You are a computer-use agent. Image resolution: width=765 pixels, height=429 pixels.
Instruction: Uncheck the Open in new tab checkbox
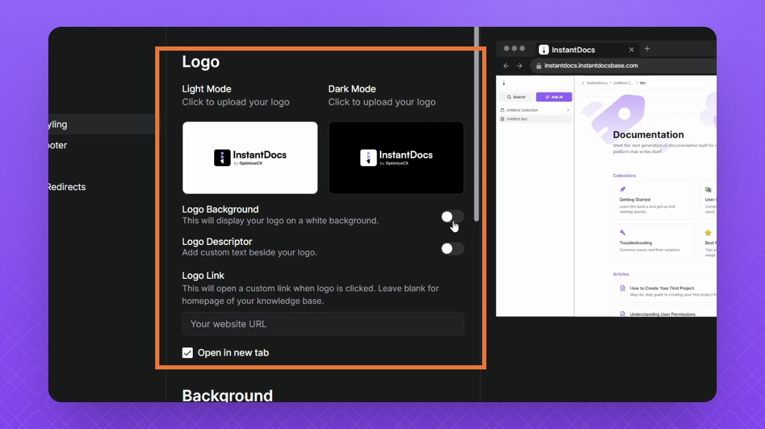click(x=187, y=353)
